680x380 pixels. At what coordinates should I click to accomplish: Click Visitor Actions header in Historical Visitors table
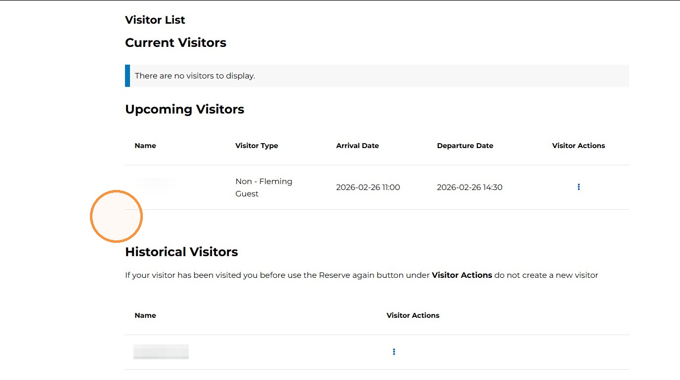click(x=413, y=315)
